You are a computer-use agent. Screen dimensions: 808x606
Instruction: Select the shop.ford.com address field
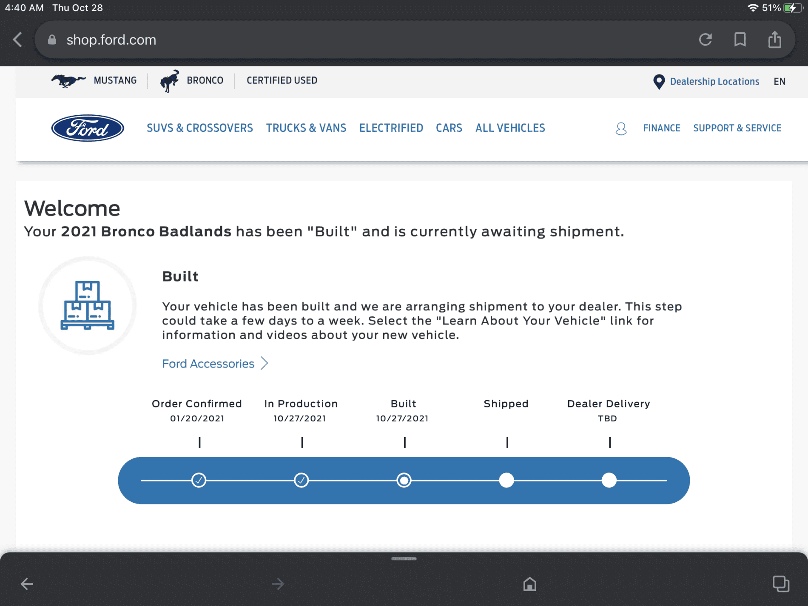(x=415, y=40)
